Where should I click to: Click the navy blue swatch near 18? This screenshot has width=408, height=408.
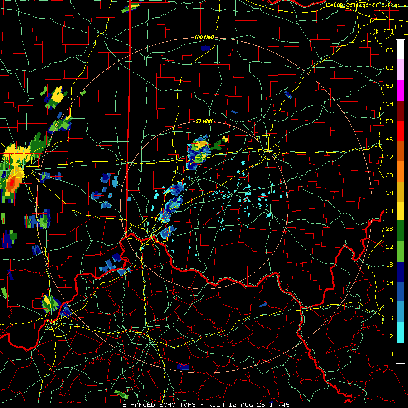[x=400, y=272]
